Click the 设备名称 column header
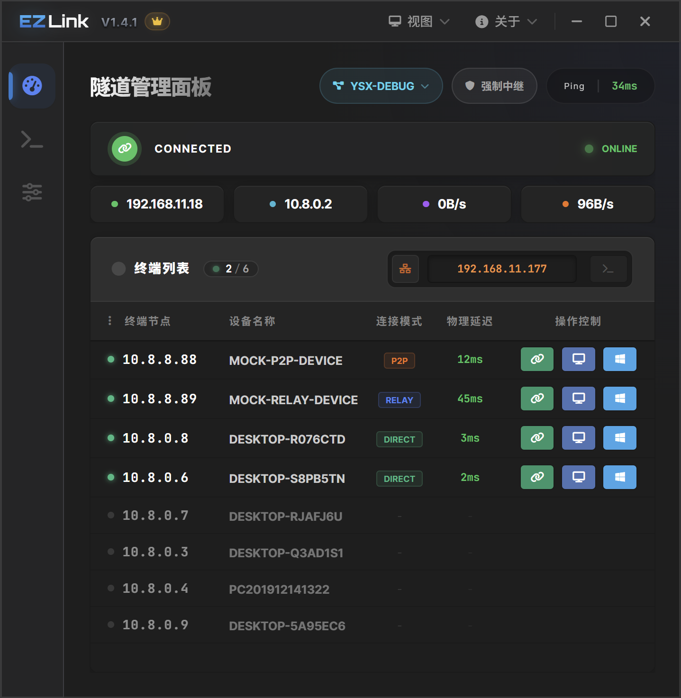The height and width of the screenshot is (698, 681). 252,321
